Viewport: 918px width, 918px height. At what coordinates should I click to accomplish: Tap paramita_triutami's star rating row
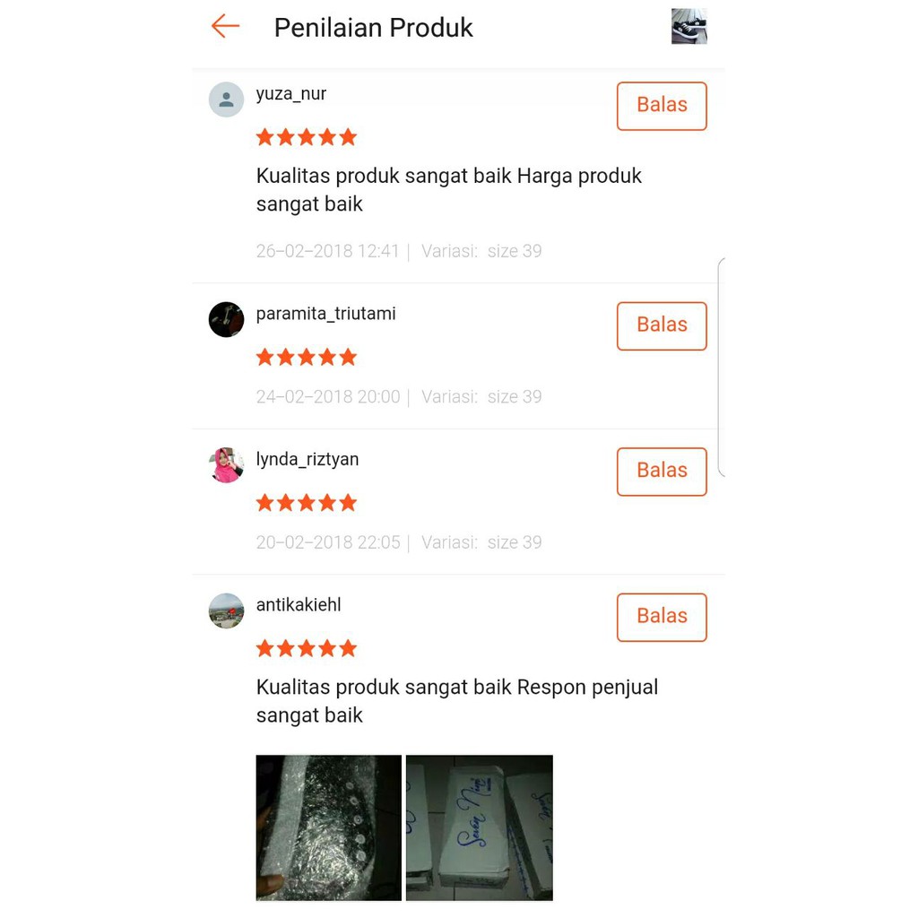[307, 357]
